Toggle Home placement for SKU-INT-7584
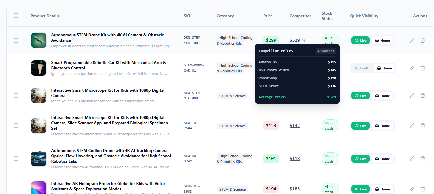This screenshot has height=194, width=434. pos(382,126)
